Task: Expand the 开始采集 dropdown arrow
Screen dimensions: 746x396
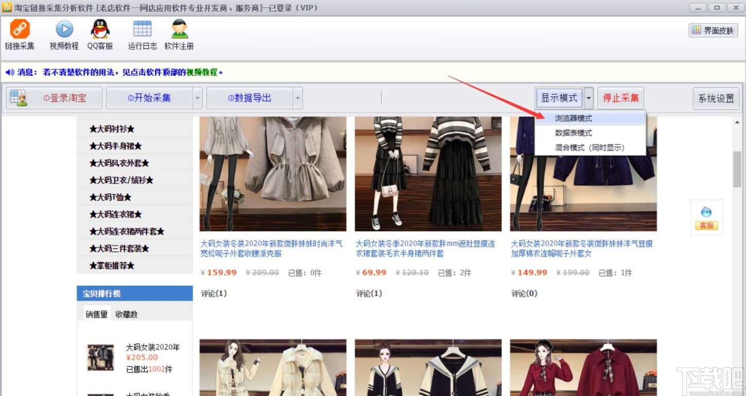Action: (197, 98)
